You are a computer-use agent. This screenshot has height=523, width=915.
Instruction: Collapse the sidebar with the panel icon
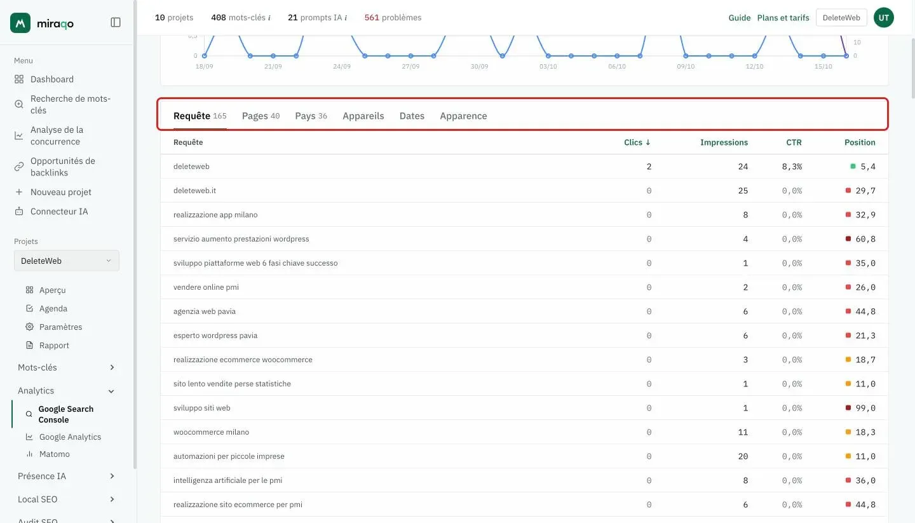pyautogui.click(x=116, y=22)
